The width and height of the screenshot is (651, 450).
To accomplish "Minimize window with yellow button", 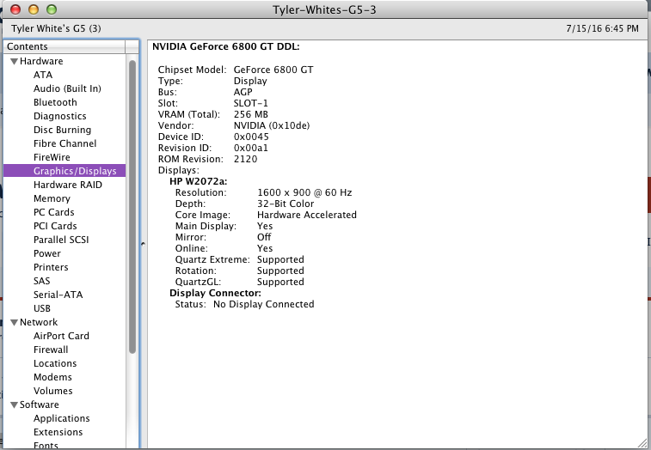I will [34, 9].
